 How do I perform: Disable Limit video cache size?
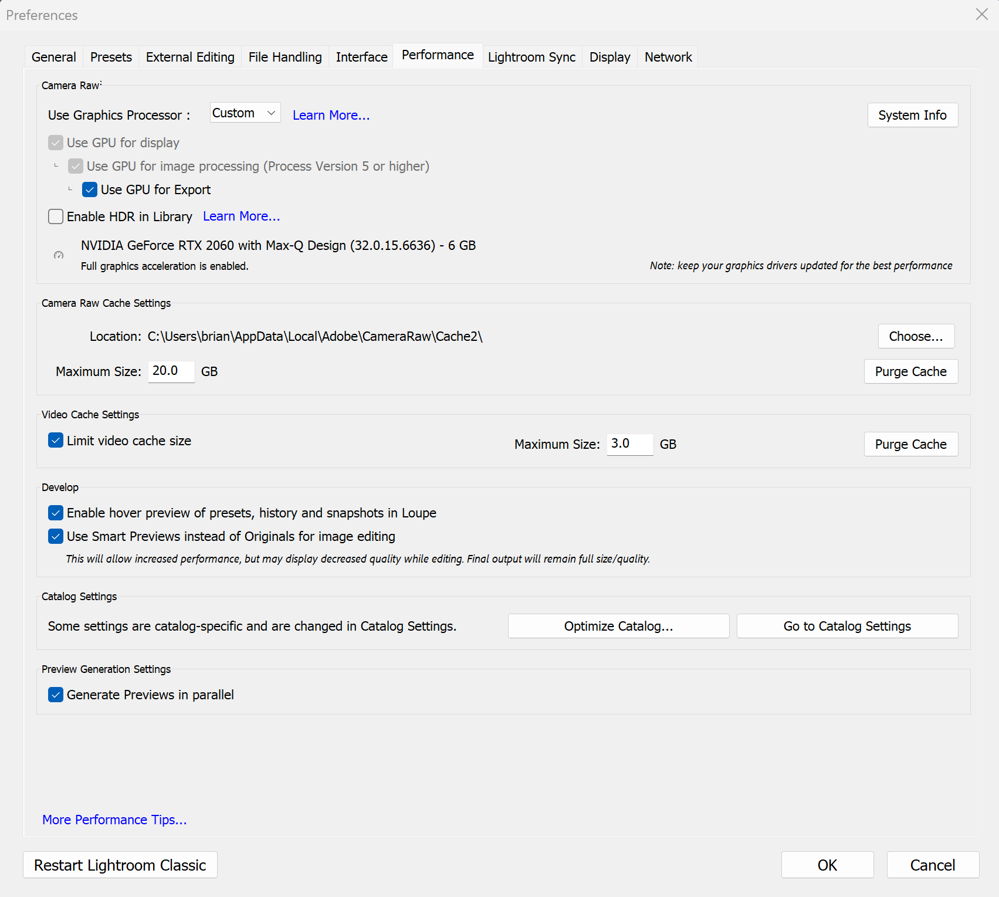pyautogui.click(x=55, y=441)
